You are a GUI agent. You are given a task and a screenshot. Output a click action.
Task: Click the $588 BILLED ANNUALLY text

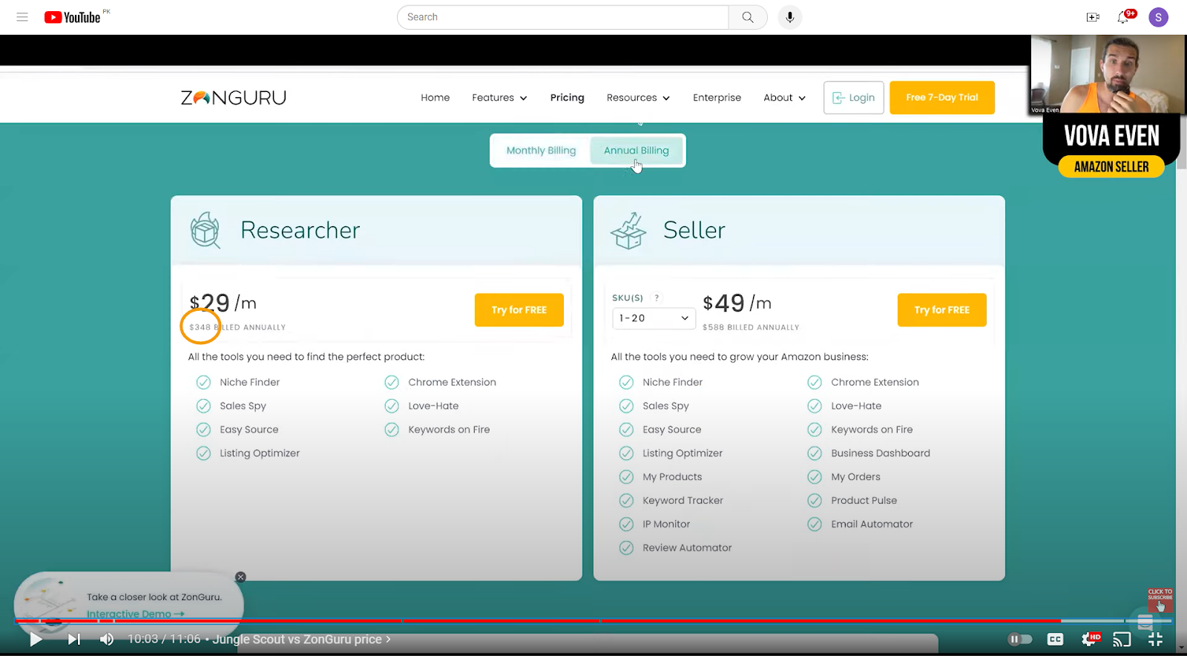pos(751,327)
